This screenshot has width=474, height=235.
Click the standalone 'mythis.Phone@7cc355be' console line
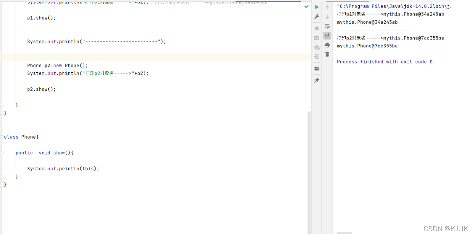[x=367, y=46]
